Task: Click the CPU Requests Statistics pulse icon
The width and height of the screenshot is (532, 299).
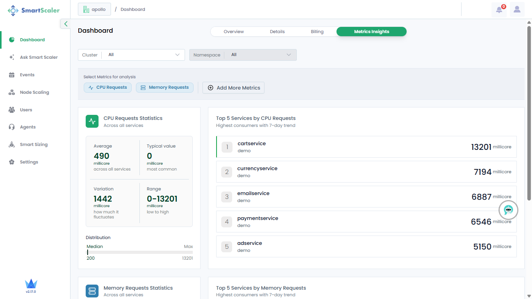Action: (x=92, y=121)
